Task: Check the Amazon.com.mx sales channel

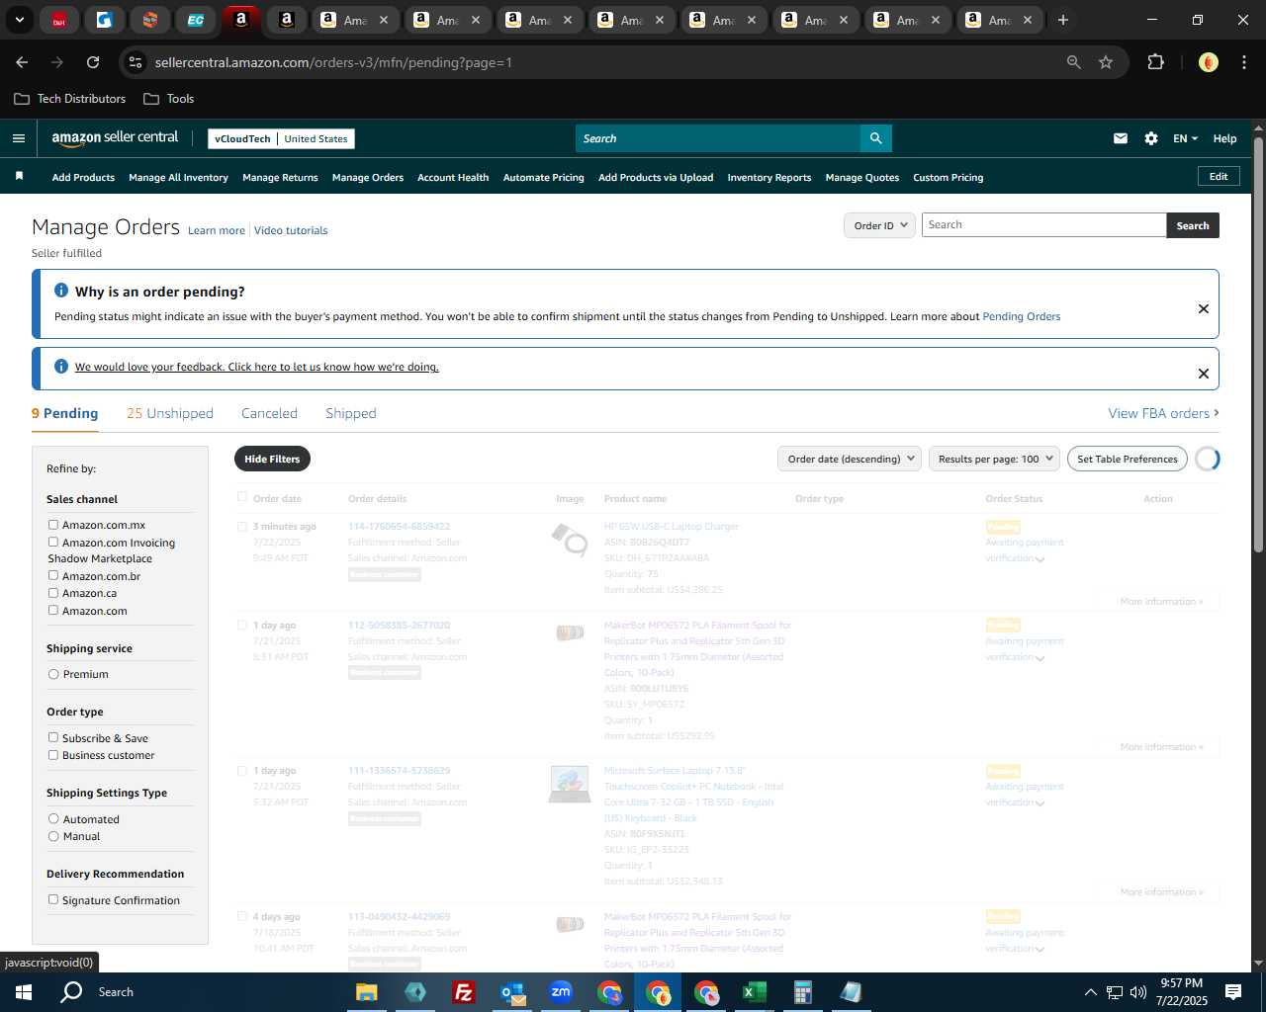Action: [53, 525]
